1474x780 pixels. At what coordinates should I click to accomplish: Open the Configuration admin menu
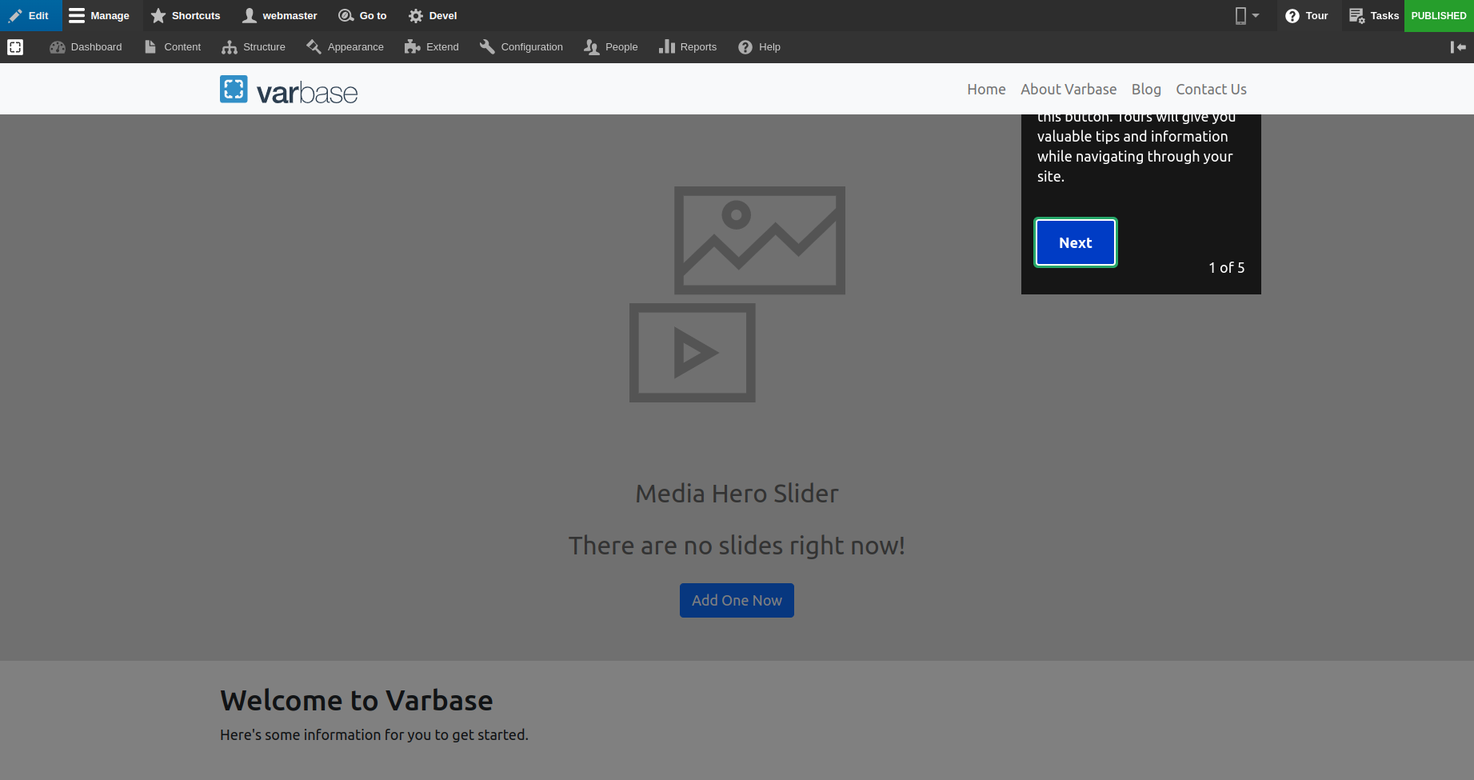[x=521, y=47]
